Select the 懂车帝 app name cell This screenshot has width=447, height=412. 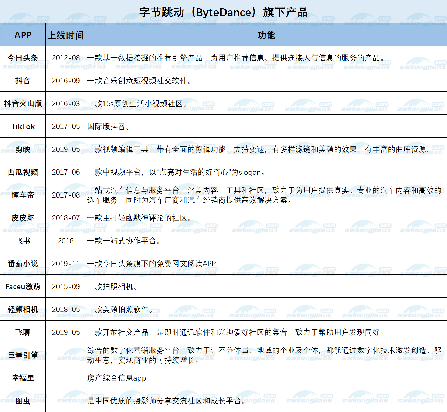[23, 195]
